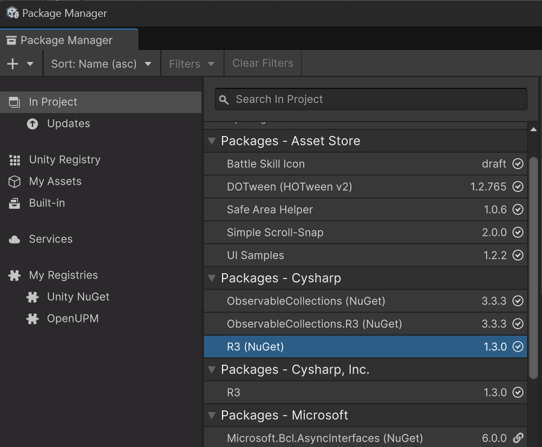Click installed checkmark on UI Samples
Screen dimensions: 542x447
[x=518, y=255]
